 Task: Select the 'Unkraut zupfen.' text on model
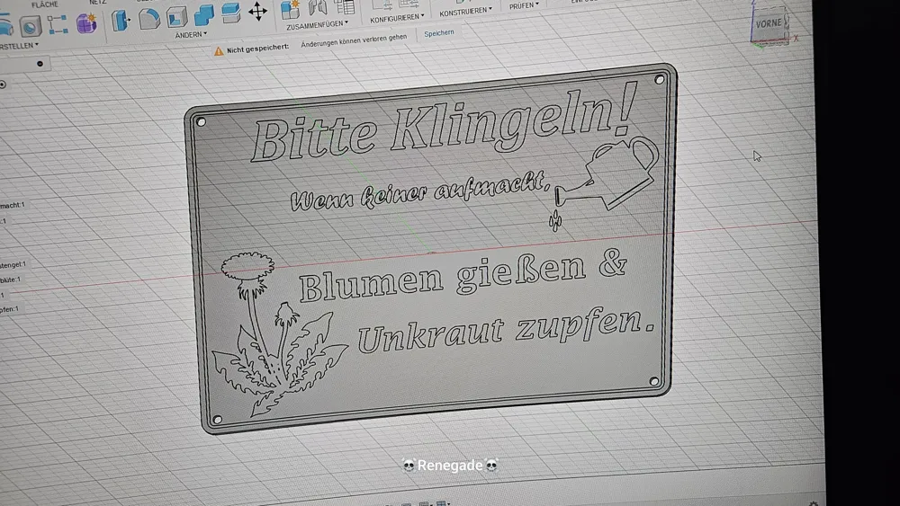(506, 330)
